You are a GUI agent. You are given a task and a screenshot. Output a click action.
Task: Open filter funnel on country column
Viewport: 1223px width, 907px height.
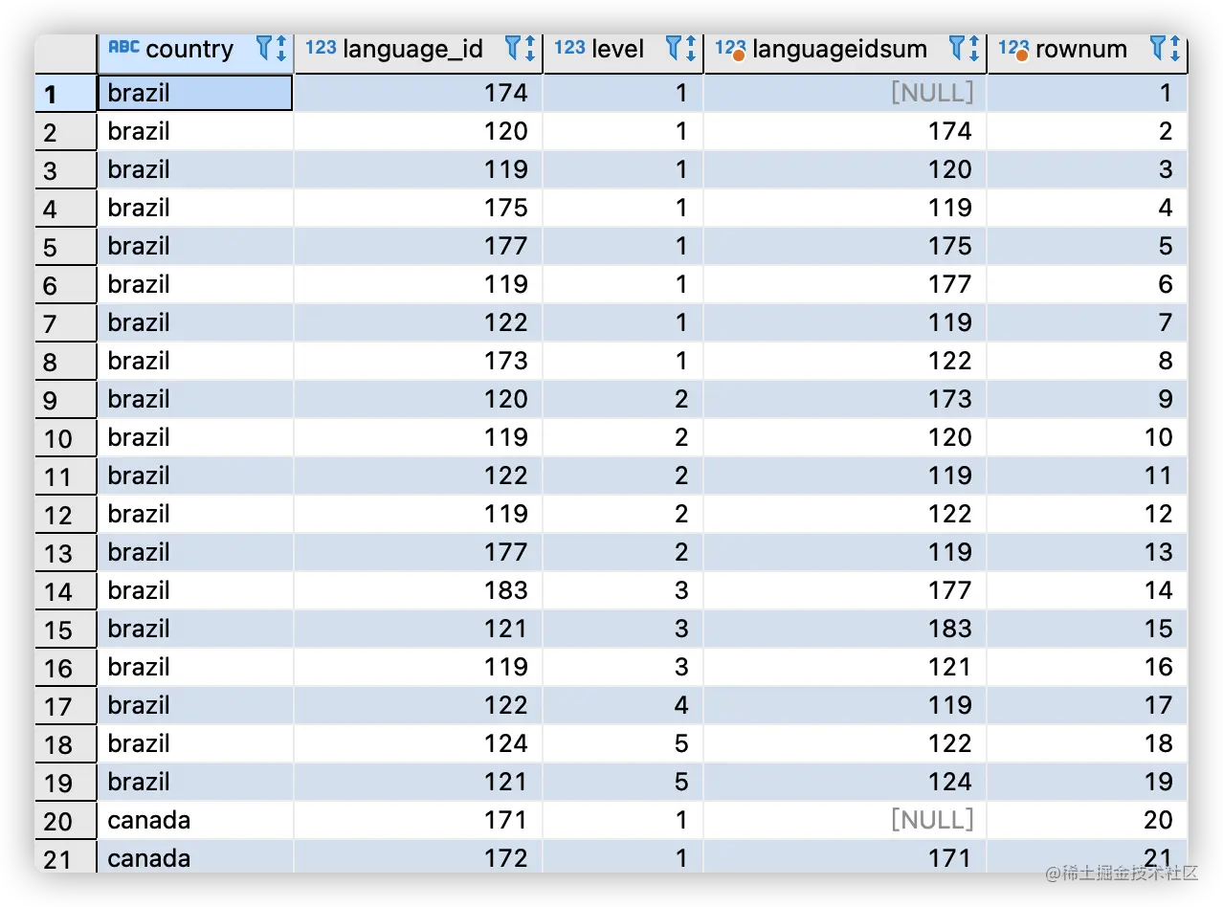(266, 48)
